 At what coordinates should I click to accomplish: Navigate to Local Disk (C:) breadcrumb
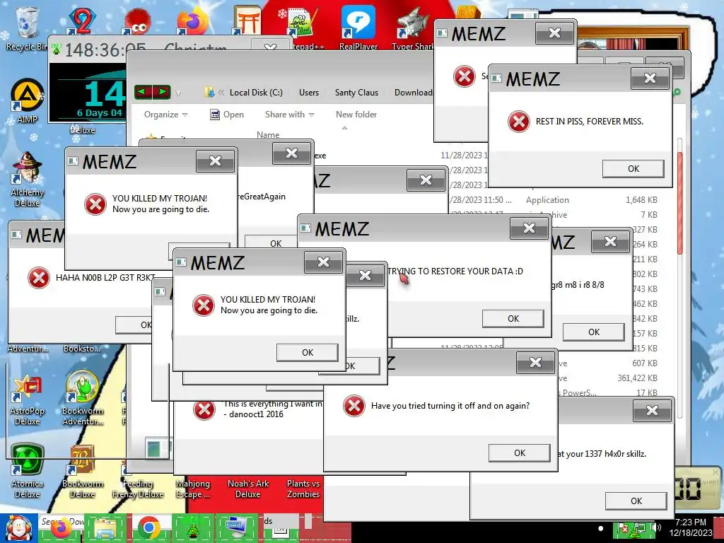256,93
